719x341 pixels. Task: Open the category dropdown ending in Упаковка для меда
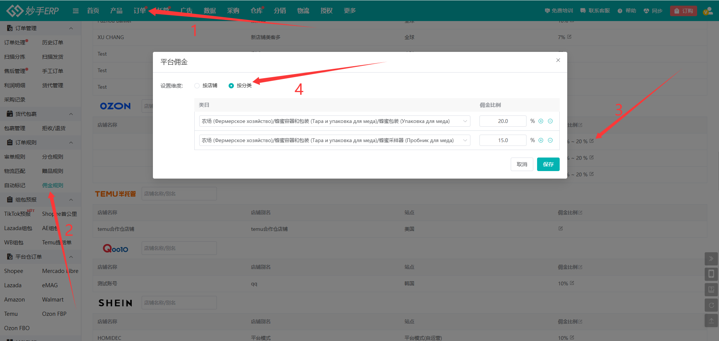334,121
